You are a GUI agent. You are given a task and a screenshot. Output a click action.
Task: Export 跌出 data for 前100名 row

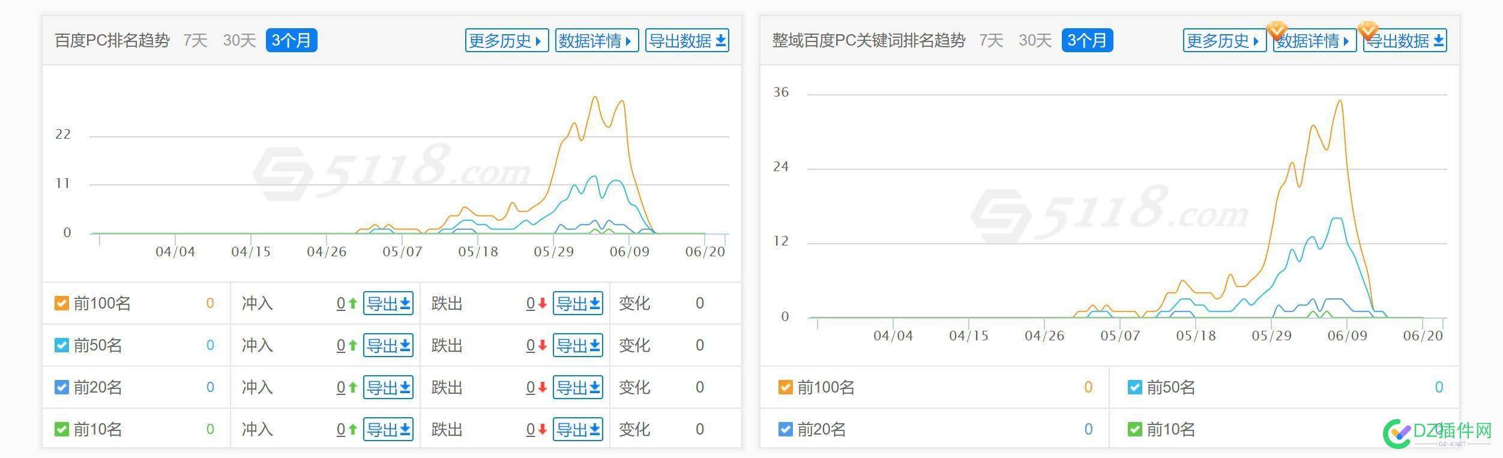point(578,304)
